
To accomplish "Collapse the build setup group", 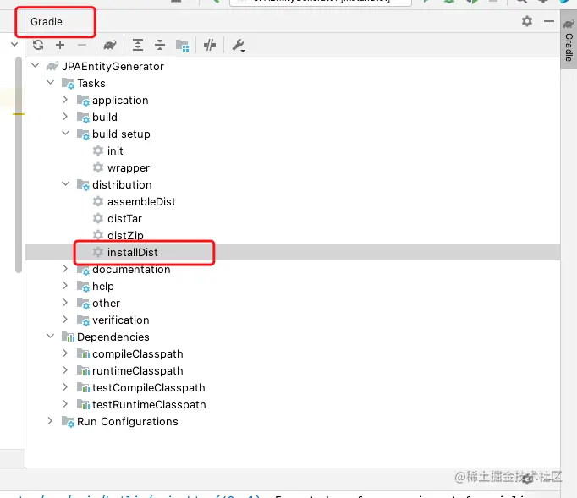I will pyautogui.click(x=65, y=134).
